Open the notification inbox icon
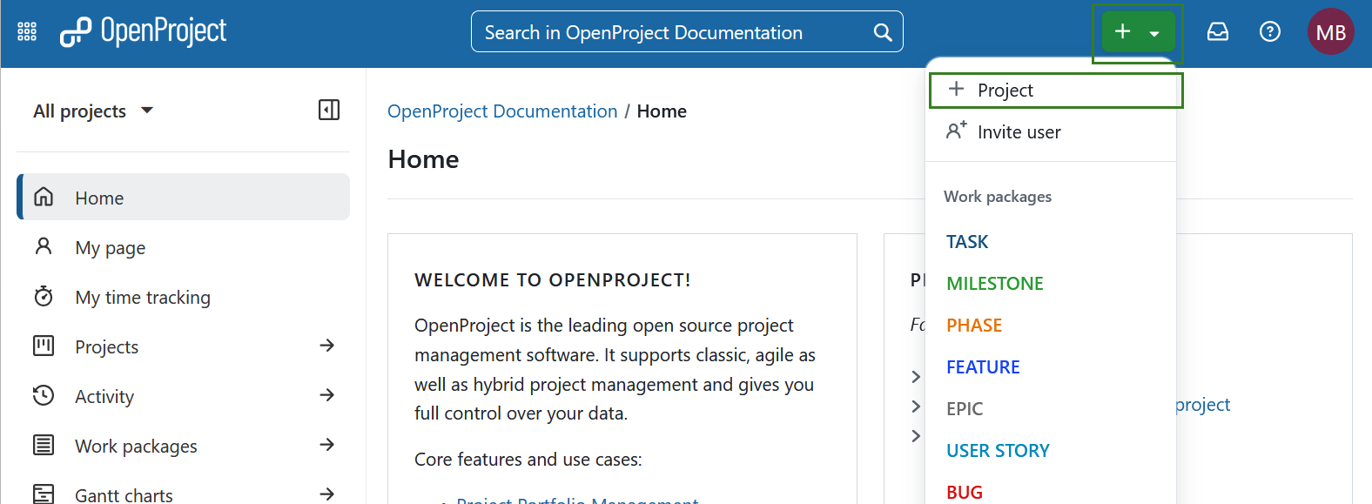Screen dimensions: 1372x504 [1217, 32]
